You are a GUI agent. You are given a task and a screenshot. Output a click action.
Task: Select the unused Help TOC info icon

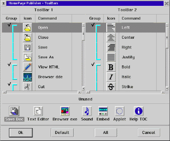pos(139,111)
